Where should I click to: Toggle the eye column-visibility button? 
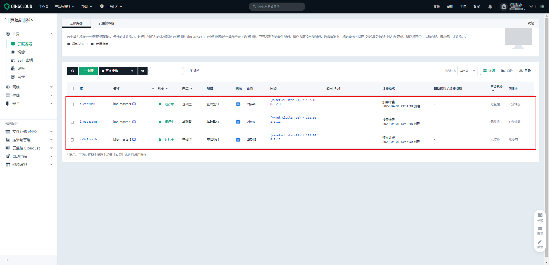point(143,71)
